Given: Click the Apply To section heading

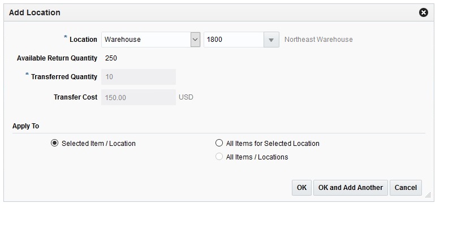Looking at the screenshot, I should 25,126.
